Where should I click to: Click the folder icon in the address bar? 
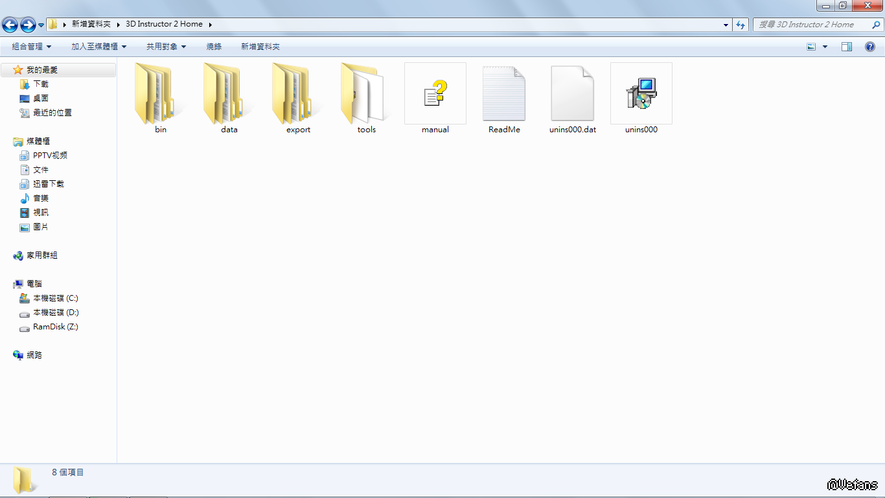(53, 25)
